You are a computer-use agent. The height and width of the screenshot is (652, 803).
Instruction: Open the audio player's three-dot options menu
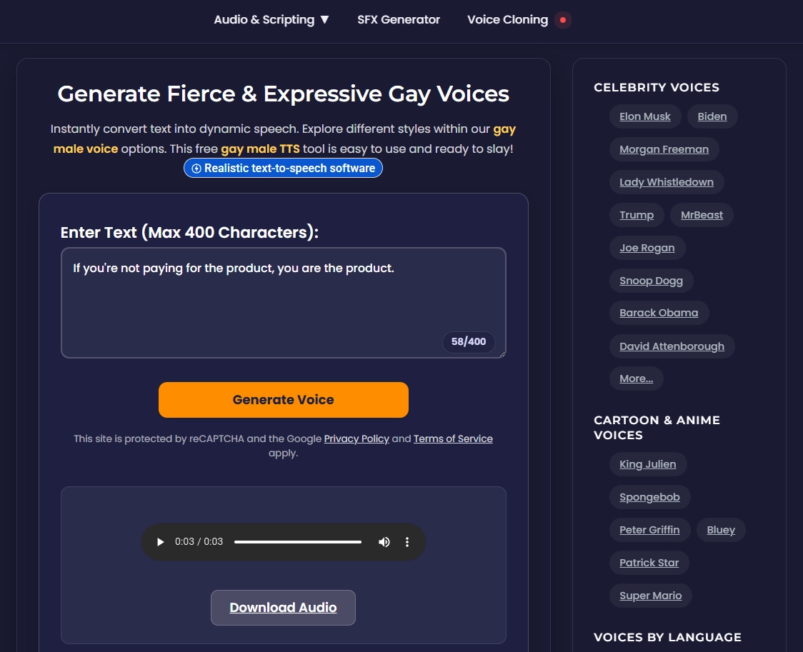click(x=407, y=542)
